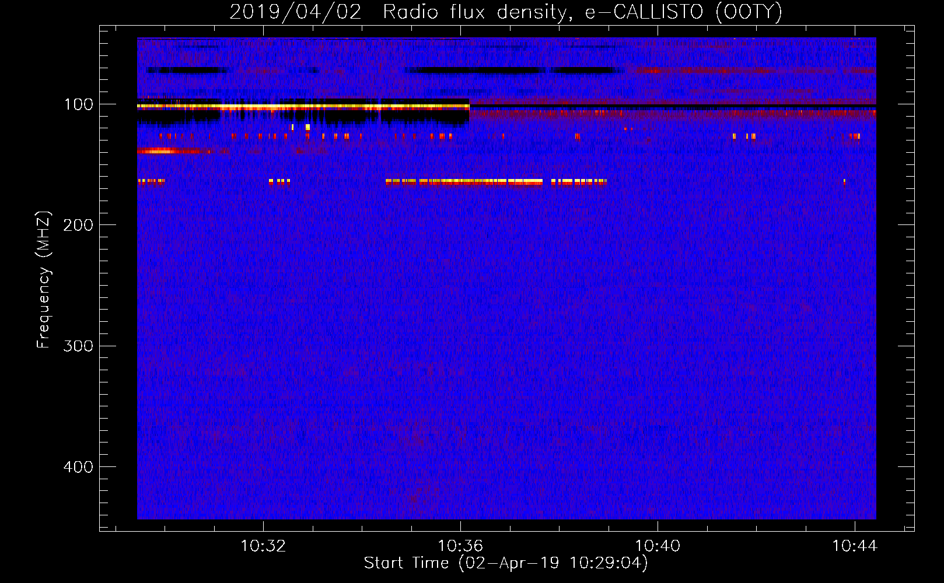Click the 100 frequency tick label
This screenshot has height=583, width=944.
pos(78,104)
